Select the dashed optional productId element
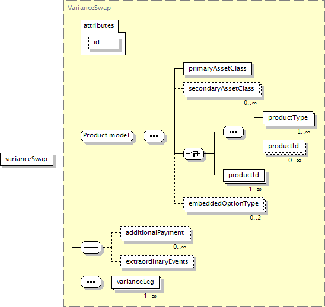The height and width of the screenshot is (307, 325). pos(283,146)
